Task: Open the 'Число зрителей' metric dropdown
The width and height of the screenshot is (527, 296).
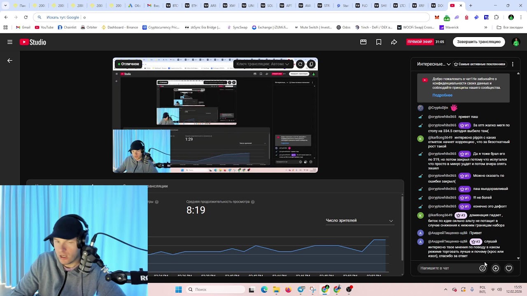Action: tap(359, 221)
